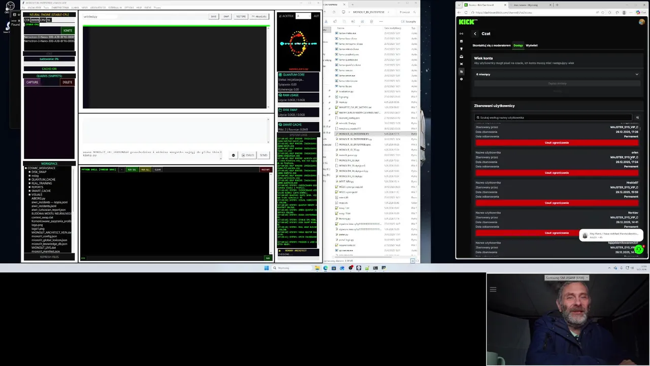Screen dimensions: 650x366
Task: Sort Explorer files by Data modyfikacji column
Action: pos(393,28)
